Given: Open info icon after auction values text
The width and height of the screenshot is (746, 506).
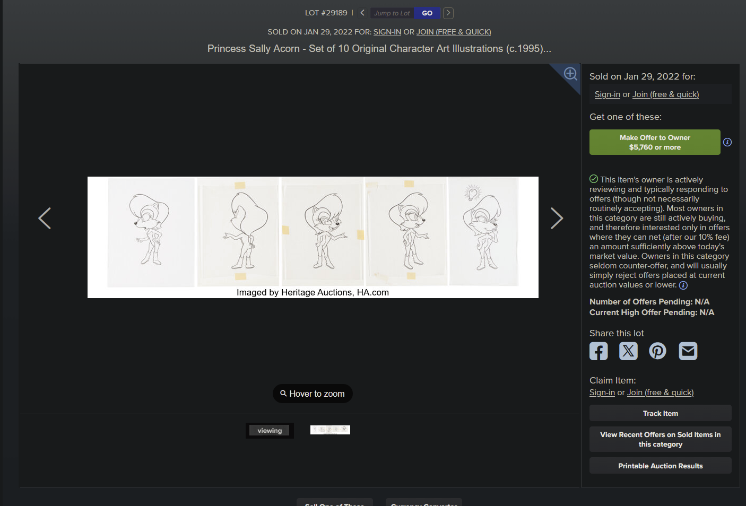Looking at the screenshot, I should pos(683,285).
